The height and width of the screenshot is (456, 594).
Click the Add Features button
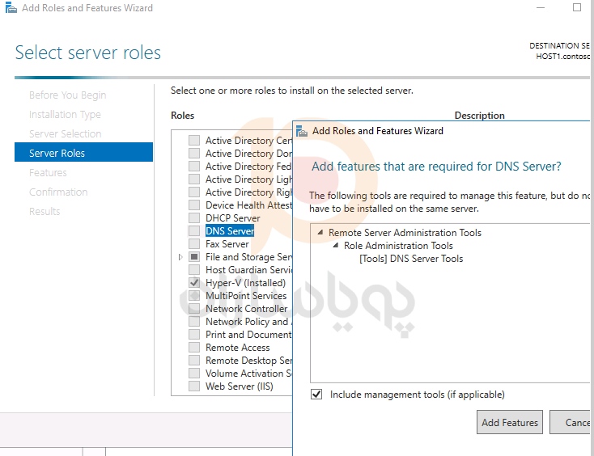point(510,422)
